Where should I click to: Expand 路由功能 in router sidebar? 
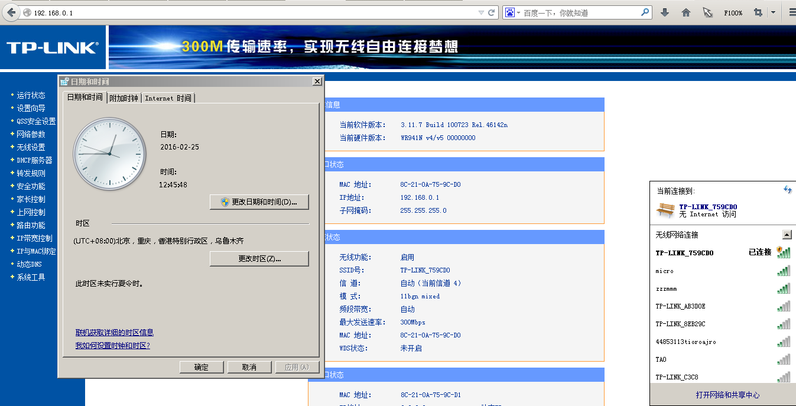coord(31,225)
